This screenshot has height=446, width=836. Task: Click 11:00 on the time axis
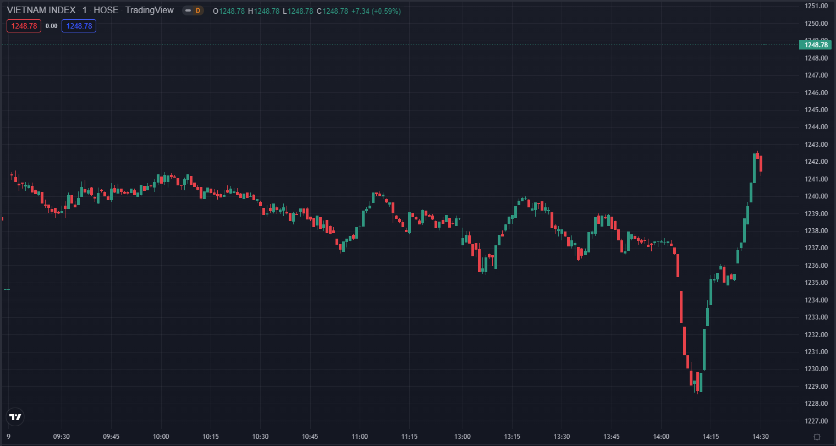tap(360, 437)
